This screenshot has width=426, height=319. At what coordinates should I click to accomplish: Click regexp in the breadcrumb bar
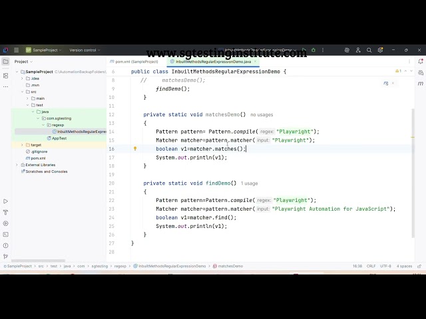[x=120, y=266]
